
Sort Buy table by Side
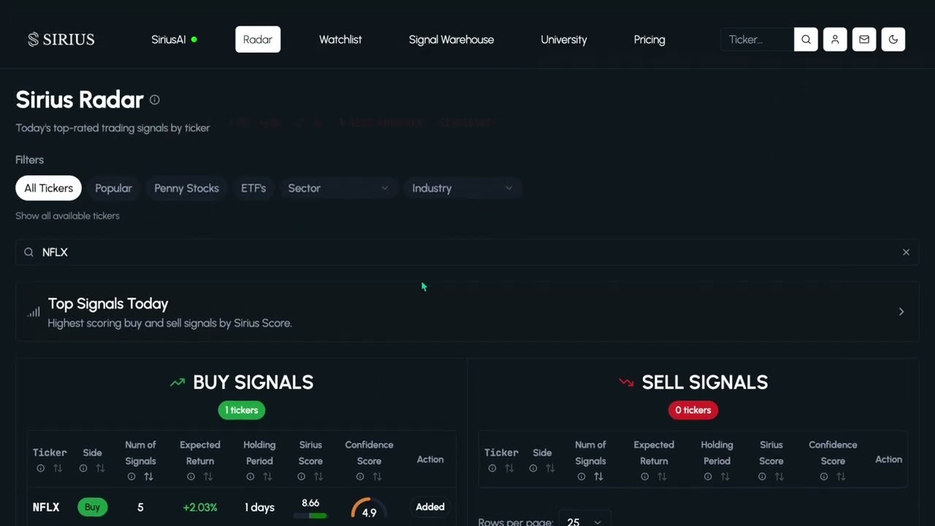click(x=101, y=468)
